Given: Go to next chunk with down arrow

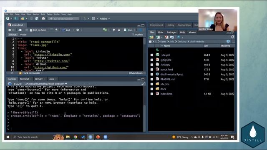Looking at the screenshot, I should [x=119, y=30].
